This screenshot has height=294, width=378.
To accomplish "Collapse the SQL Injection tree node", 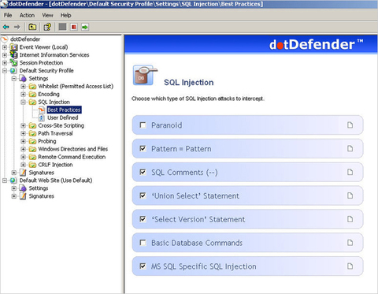I will pyautogui.click(x=24, y=102).
